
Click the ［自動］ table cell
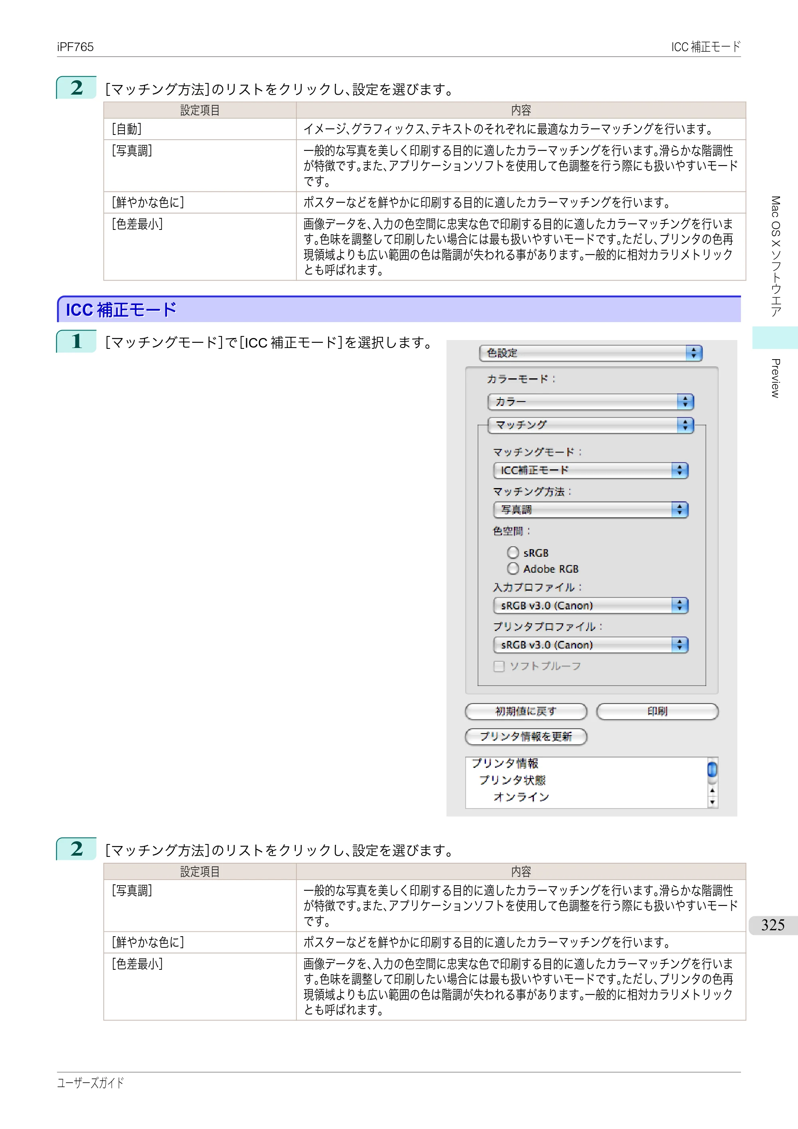(199, 129)
